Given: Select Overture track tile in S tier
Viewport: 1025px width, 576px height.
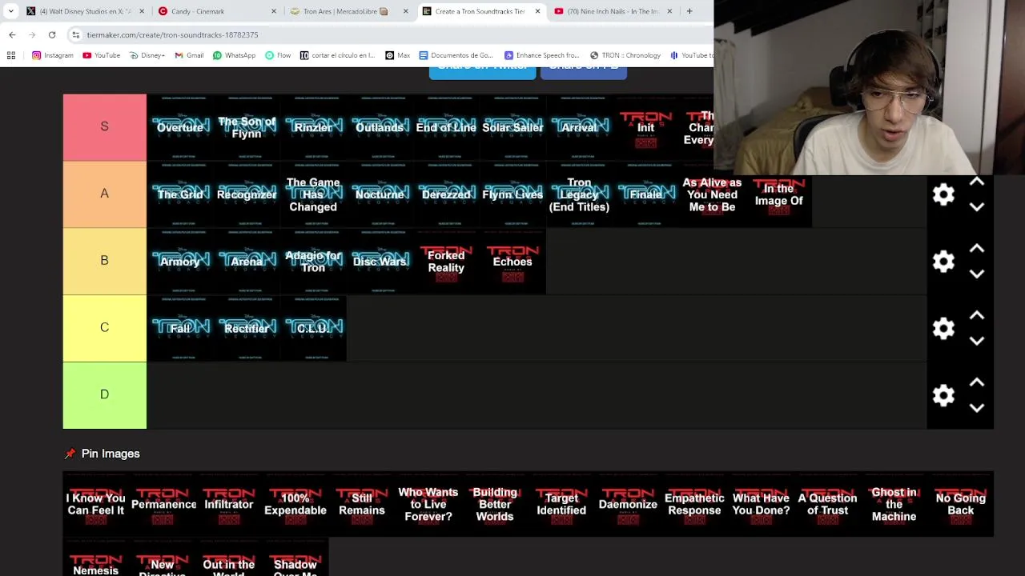Looking at the screenshot, I should point(180,127).
